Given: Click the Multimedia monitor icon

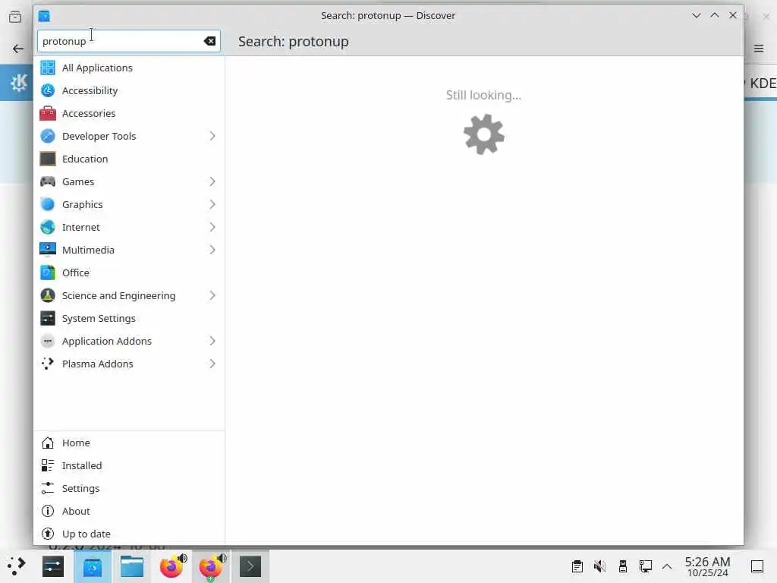Looking at the screenshot, I should point(48,251).
